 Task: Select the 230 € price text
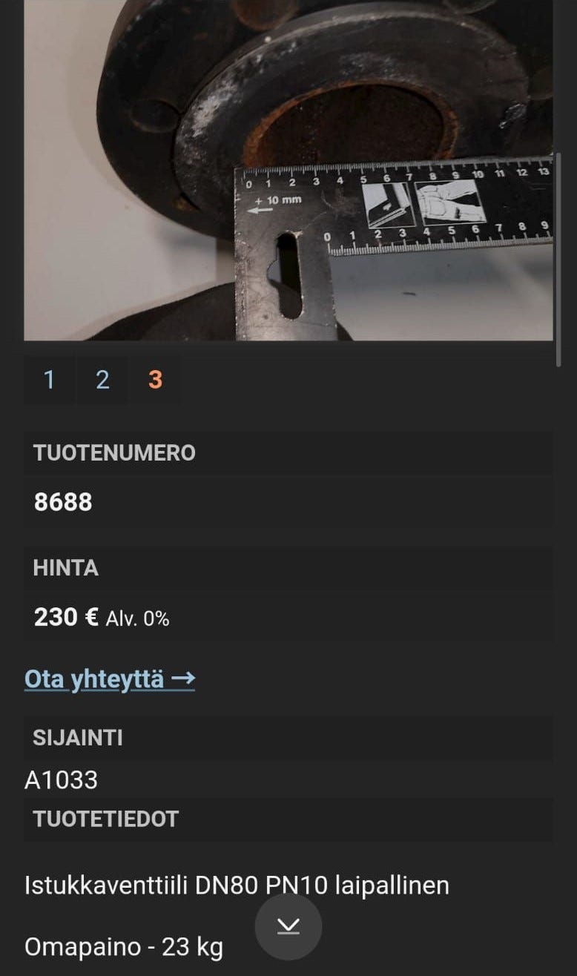pyautogui.click(x=66, y=617)
